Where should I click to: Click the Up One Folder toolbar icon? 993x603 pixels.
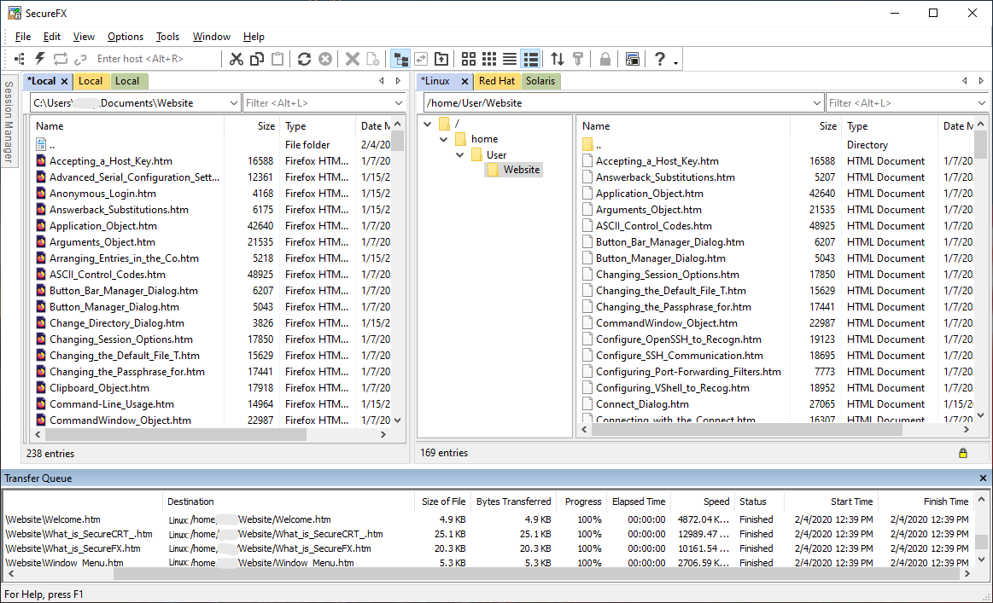pos(441,59)
